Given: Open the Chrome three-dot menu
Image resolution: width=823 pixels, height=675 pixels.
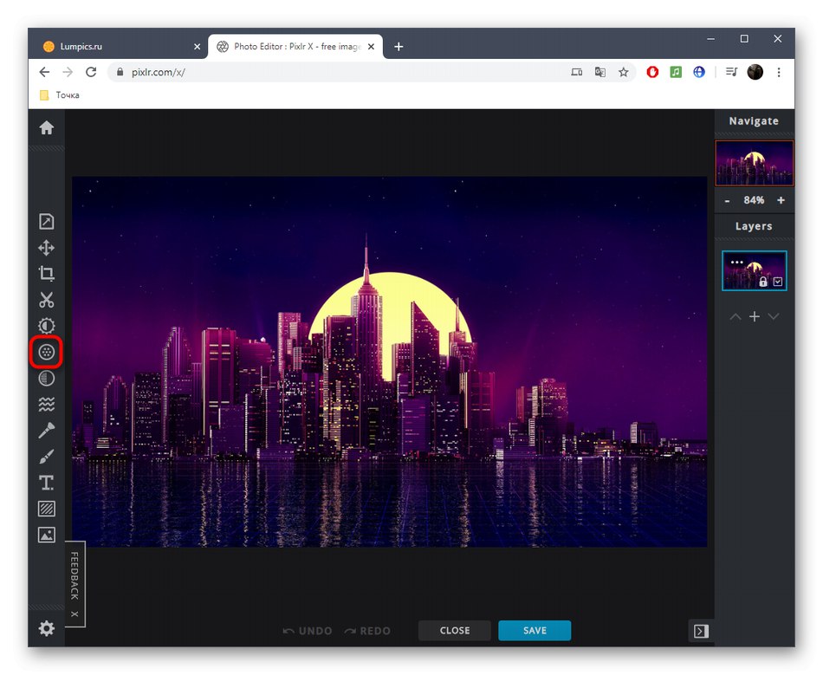Looking at the screenshot, I should [779, 72].
